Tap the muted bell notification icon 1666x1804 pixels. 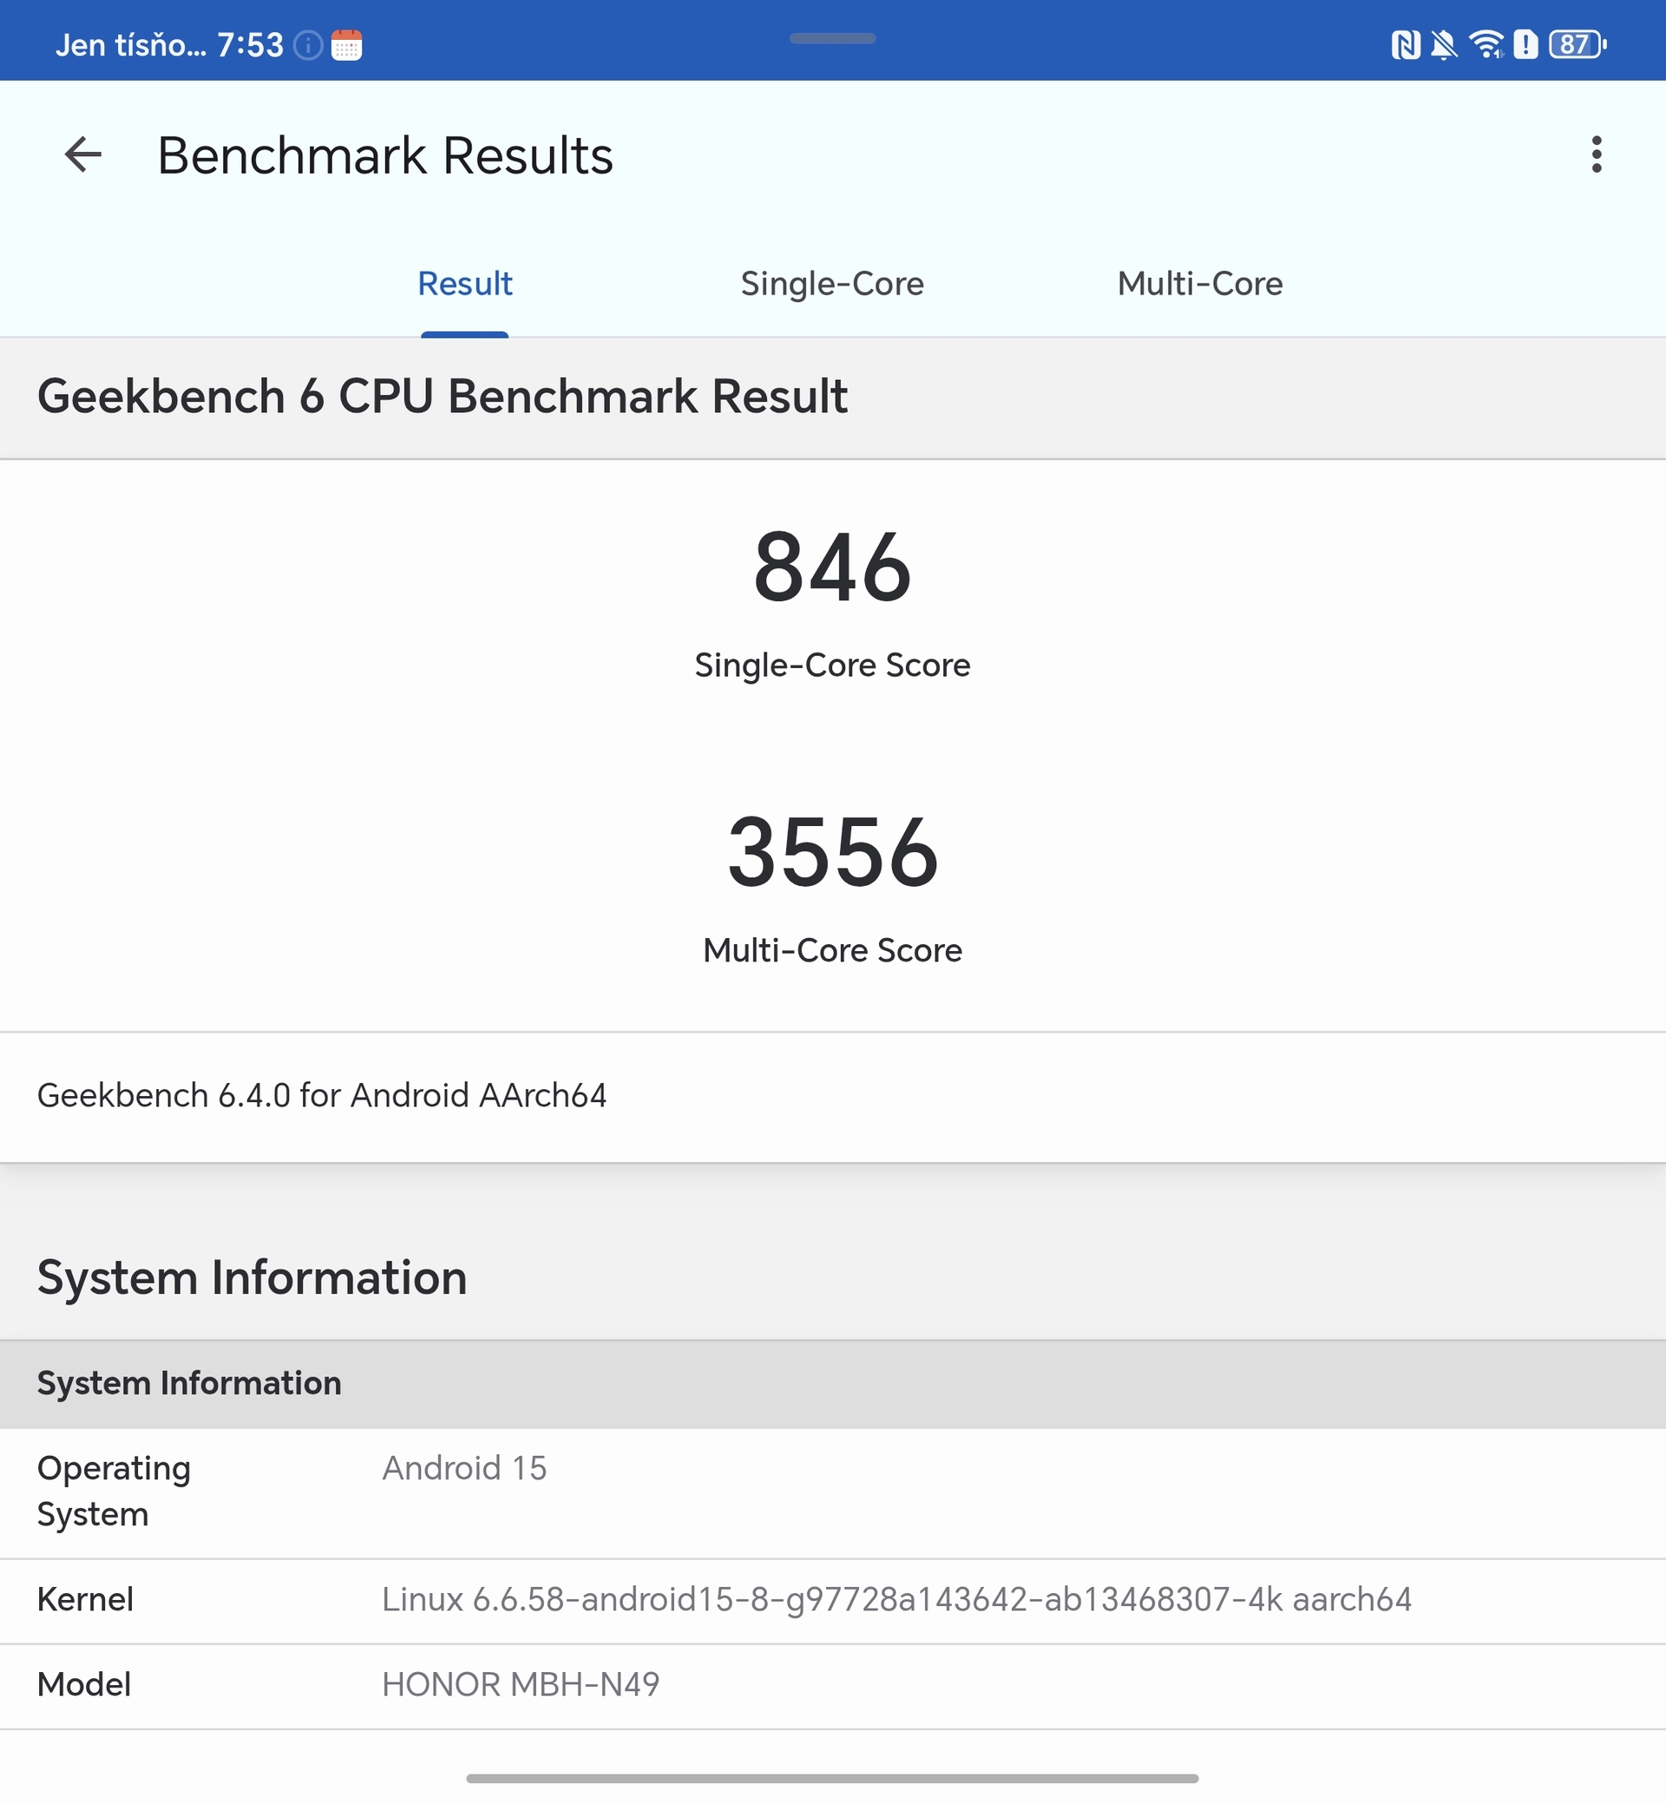(x=1443, y=44)
